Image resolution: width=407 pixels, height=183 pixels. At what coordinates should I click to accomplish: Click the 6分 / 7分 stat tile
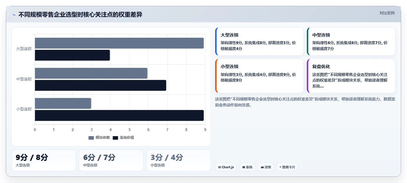(x=111, y=160)
